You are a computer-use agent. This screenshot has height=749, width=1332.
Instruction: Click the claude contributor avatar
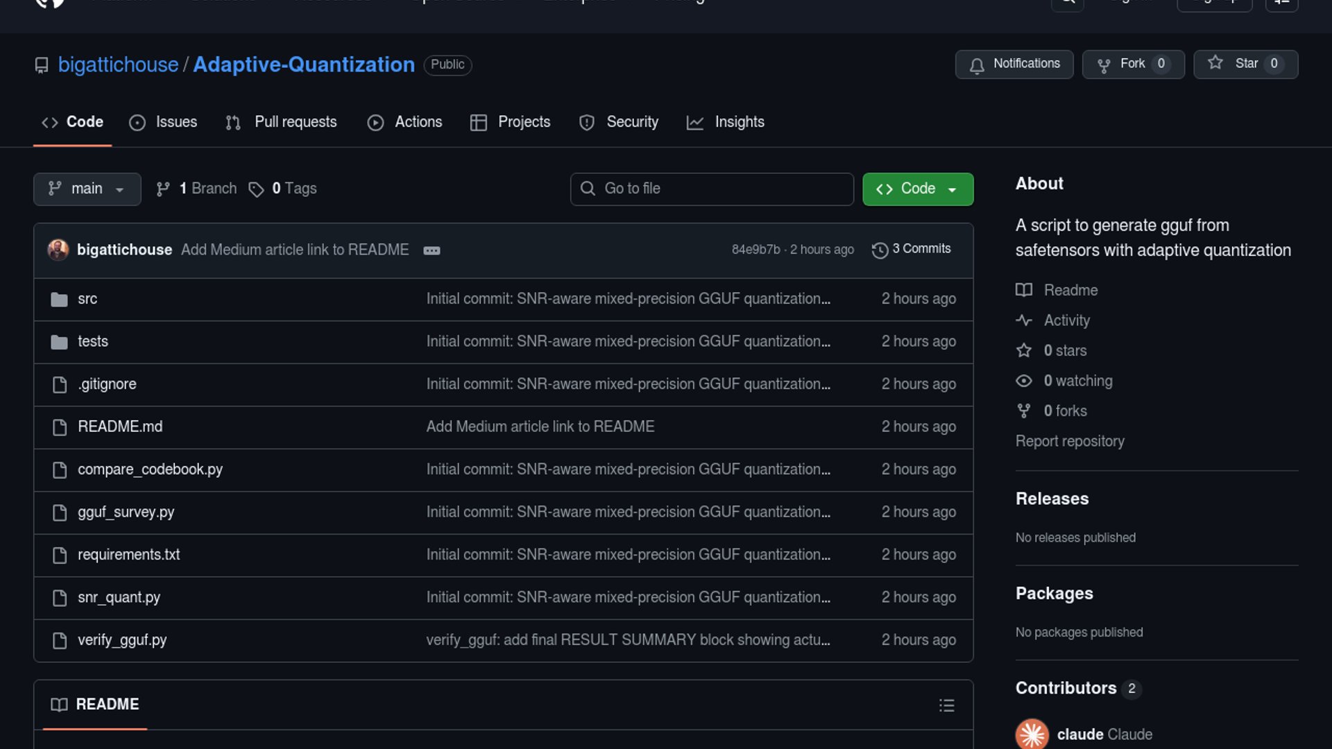pyautogui.click(x=1032, y=734)
